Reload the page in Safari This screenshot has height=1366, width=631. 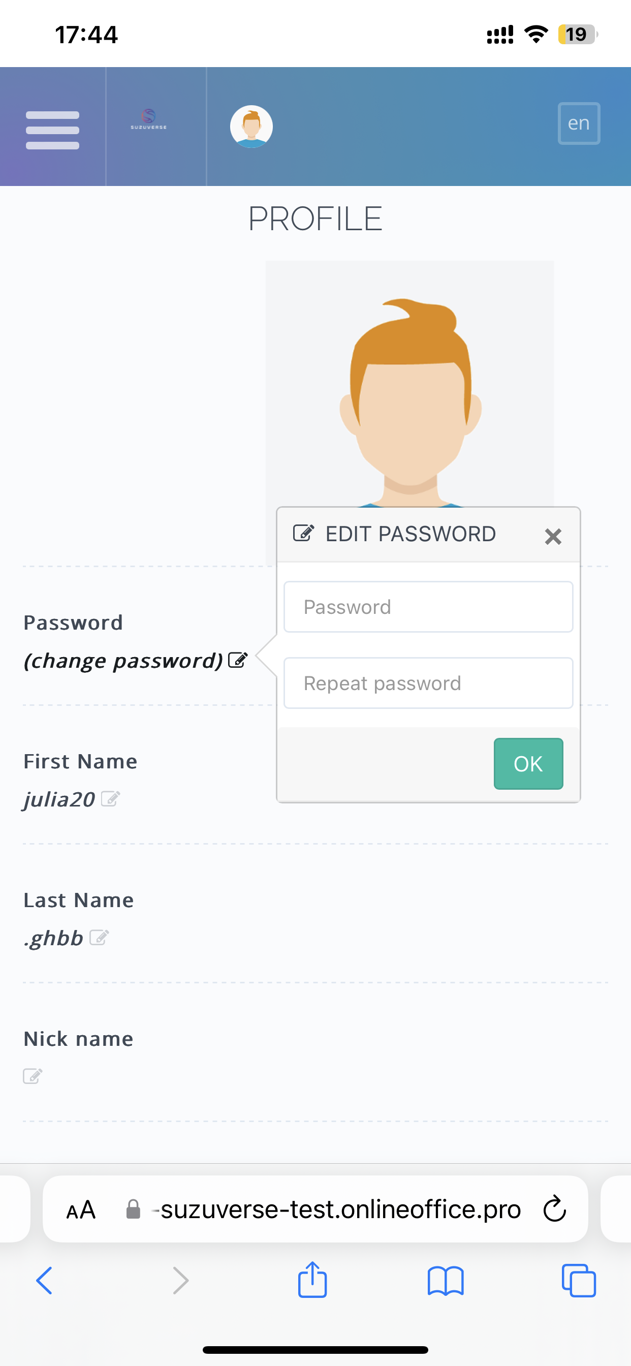(x=555, y=1209)
